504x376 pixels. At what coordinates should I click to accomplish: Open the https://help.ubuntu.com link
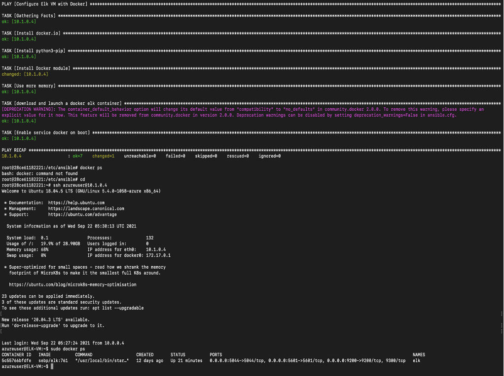pyautogui.click(x=76, y=203)
